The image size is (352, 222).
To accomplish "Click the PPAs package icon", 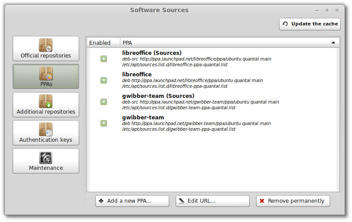I will [46, 73].
